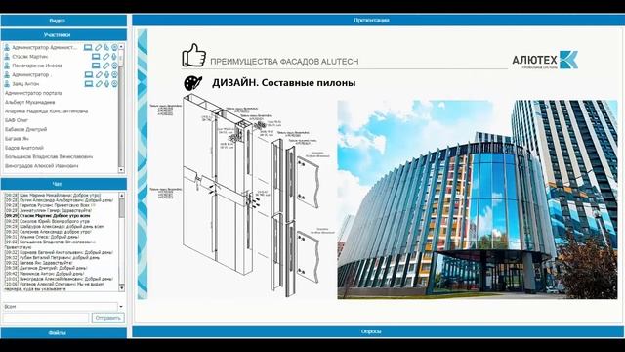Select participant БАФ Олег
625x352 pixels.
tap(17, 120)
